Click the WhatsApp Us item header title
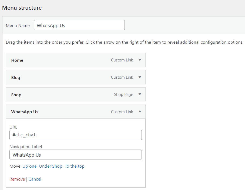This screenshot has width=245, height=190. pyautogui.click(x=25, y=112)
